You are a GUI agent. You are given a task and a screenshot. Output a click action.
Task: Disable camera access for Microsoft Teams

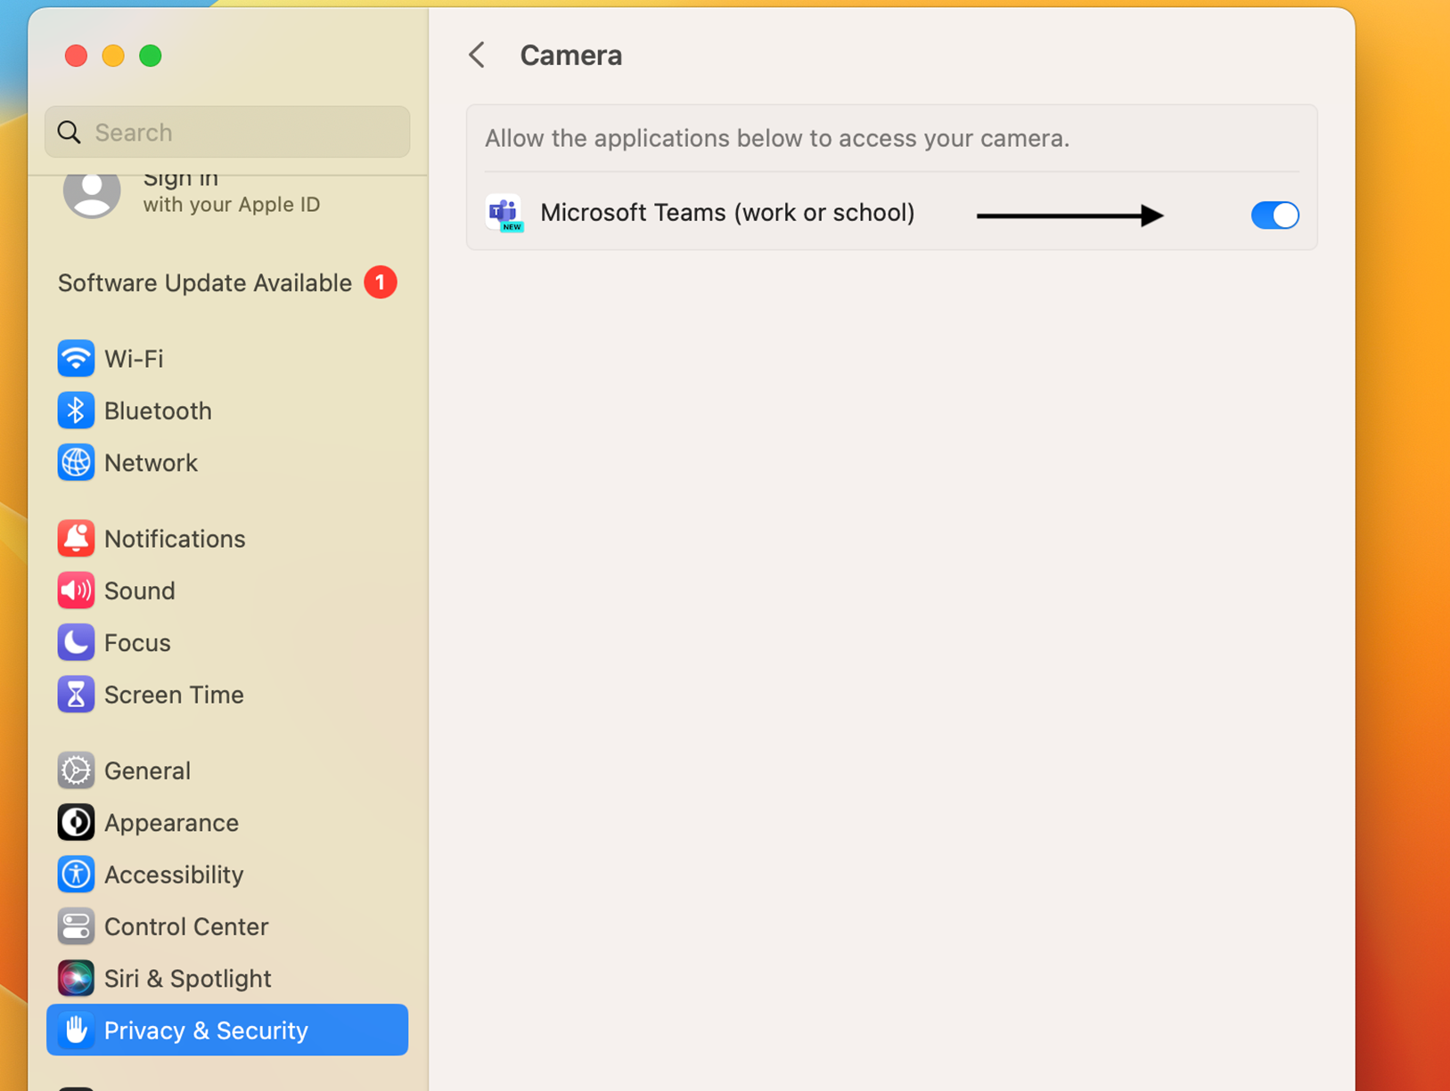[1274, 215]
